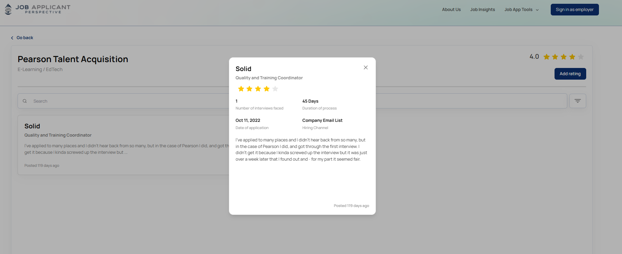Click the 4.0 rating score
622x254 pixels.
pos(534,57)
